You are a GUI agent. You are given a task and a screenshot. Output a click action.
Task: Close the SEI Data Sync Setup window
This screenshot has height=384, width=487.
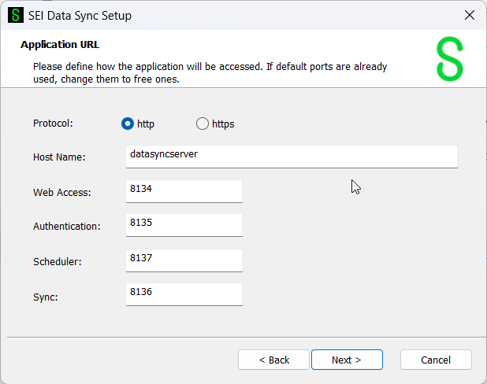point(470,16)
